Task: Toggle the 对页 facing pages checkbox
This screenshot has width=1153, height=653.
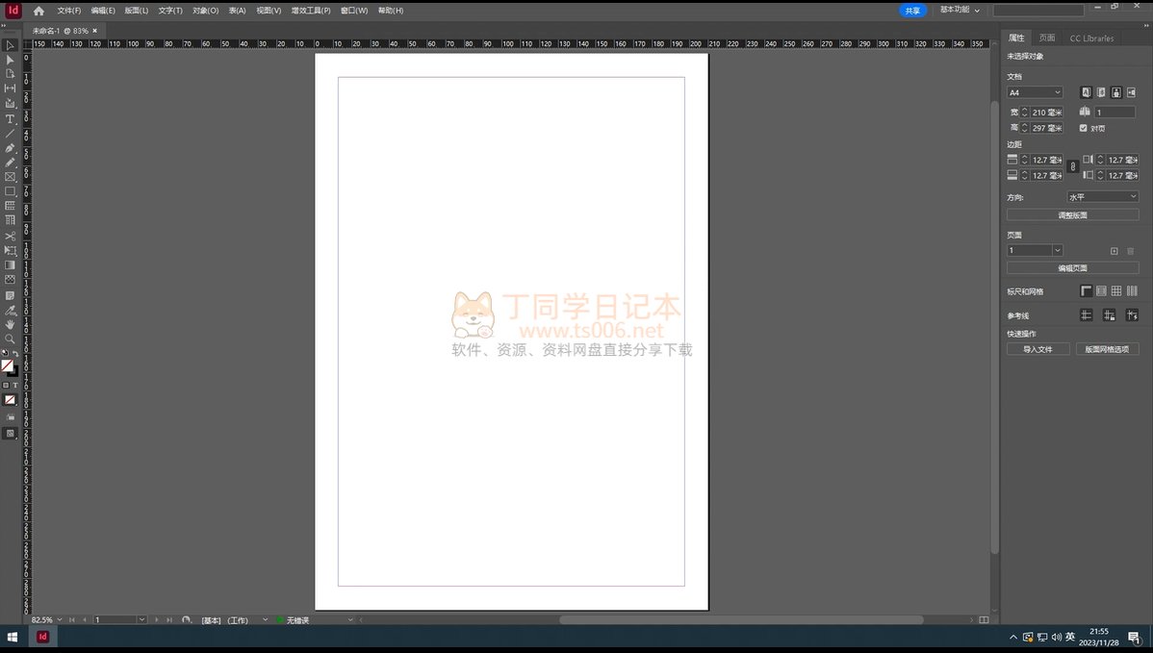Action: [x=1084, y=128]
